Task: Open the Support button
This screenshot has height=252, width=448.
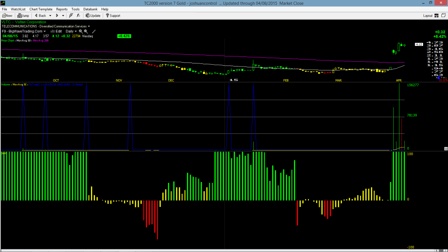Action: tap(113, 15)
